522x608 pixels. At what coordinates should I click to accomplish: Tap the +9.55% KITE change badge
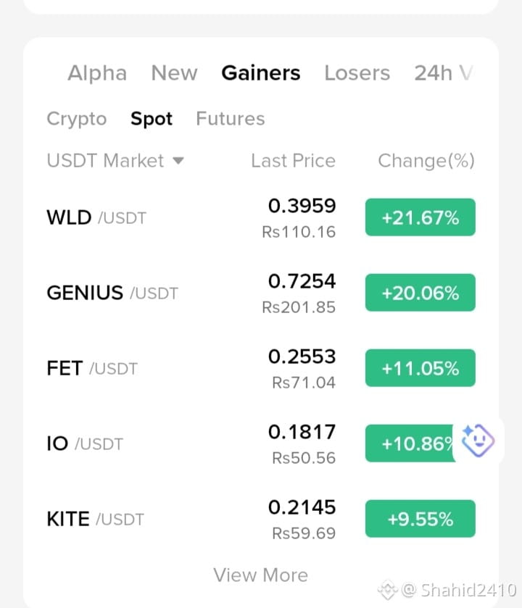coord(420,519)
